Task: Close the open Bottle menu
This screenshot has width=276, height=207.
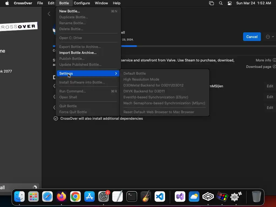Action: click(64, 3)
